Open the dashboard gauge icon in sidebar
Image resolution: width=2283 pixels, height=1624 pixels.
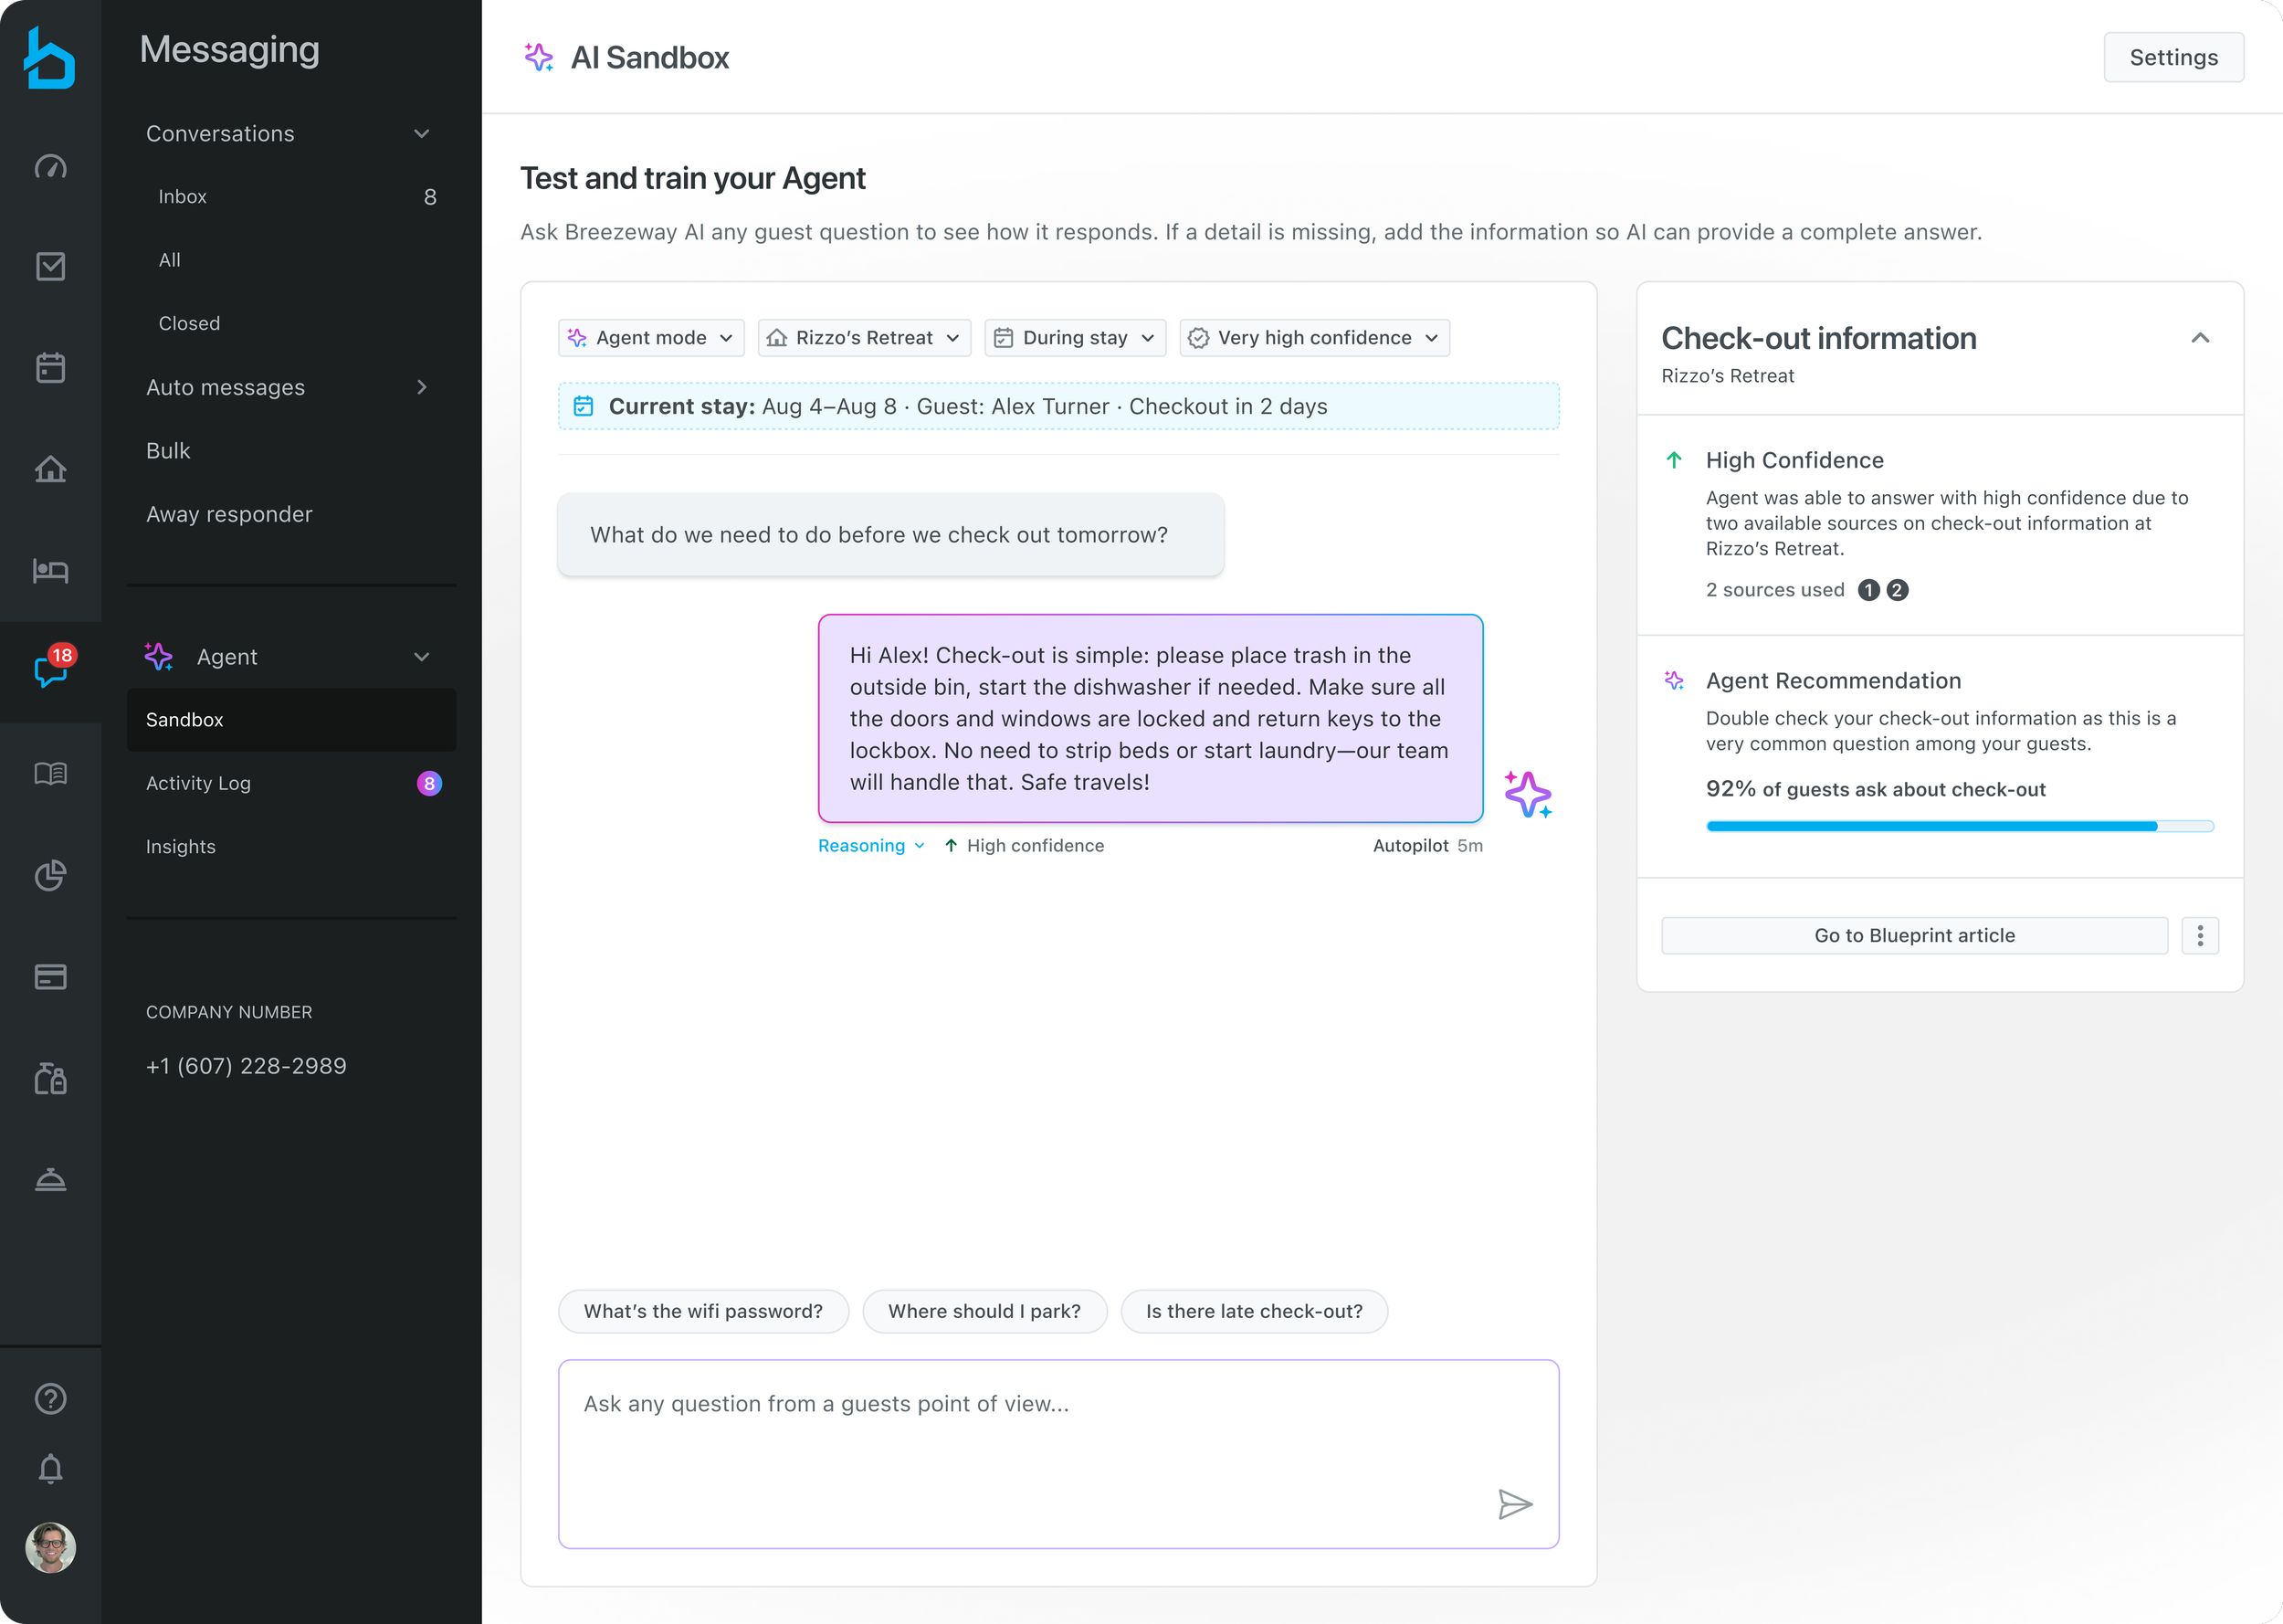50,166
